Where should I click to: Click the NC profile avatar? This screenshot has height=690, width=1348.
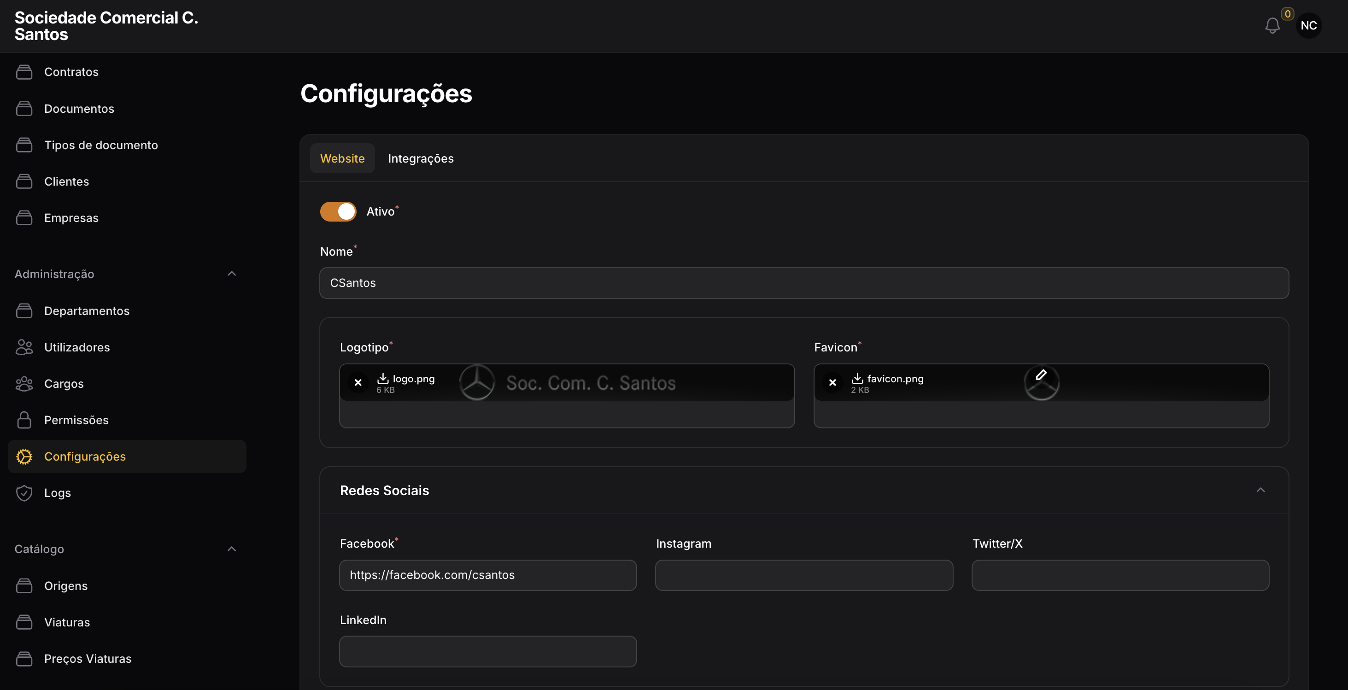1309,26
